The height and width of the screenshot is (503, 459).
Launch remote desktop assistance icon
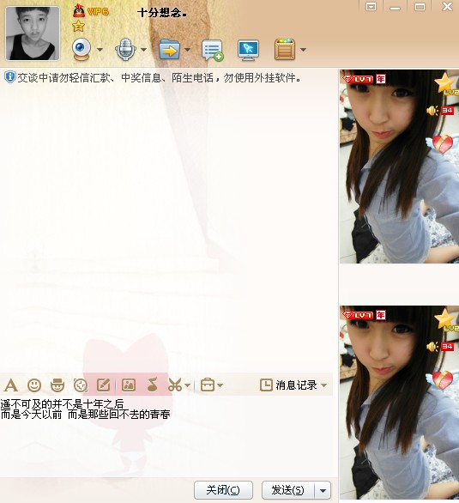click(249, 50)
